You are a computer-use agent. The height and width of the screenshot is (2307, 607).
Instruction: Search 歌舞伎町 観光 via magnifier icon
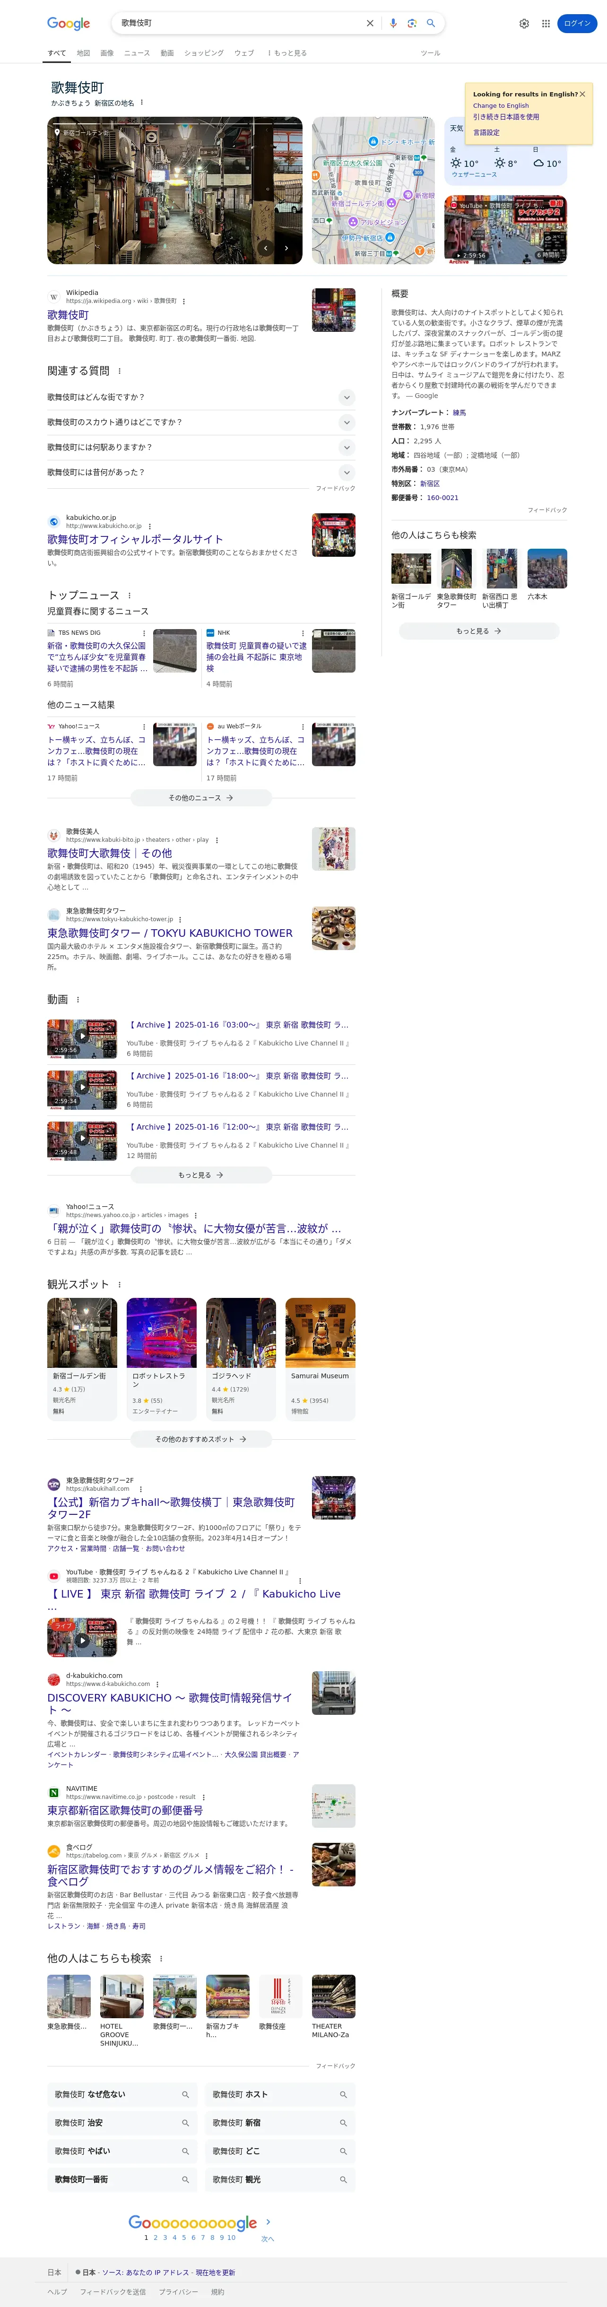point(343,2179)
